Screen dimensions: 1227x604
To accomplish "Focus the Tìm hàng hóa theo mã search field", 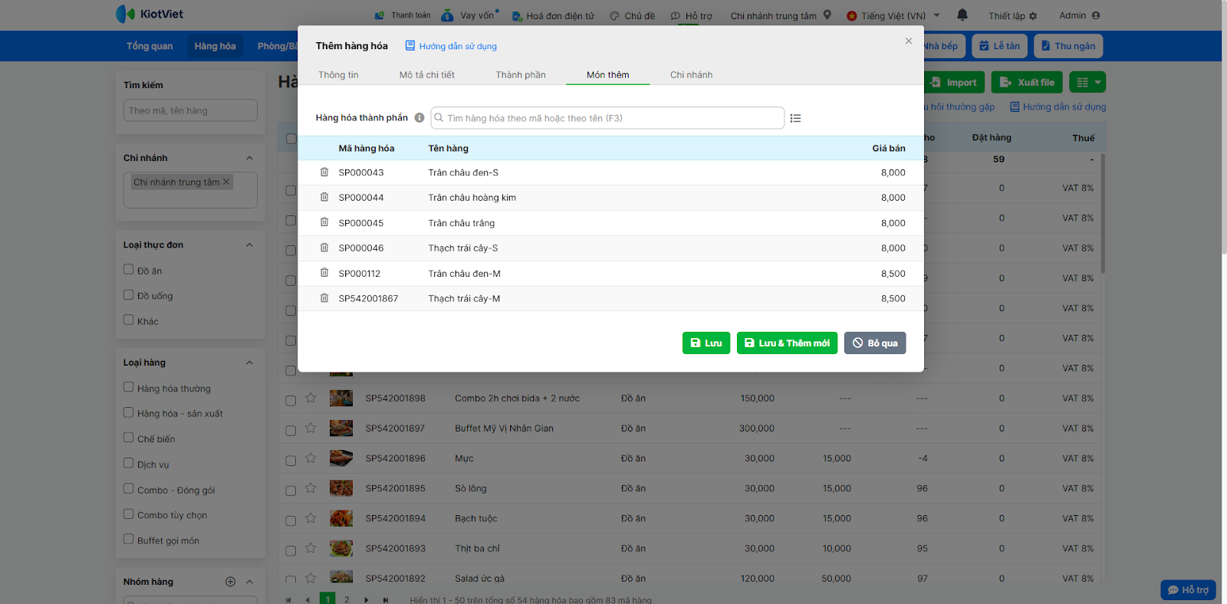I will 607,118.
